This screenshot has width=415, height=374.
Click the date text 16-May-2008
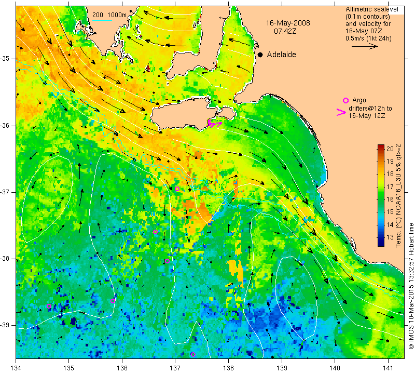pyautogui.click(x=288, y=23)
